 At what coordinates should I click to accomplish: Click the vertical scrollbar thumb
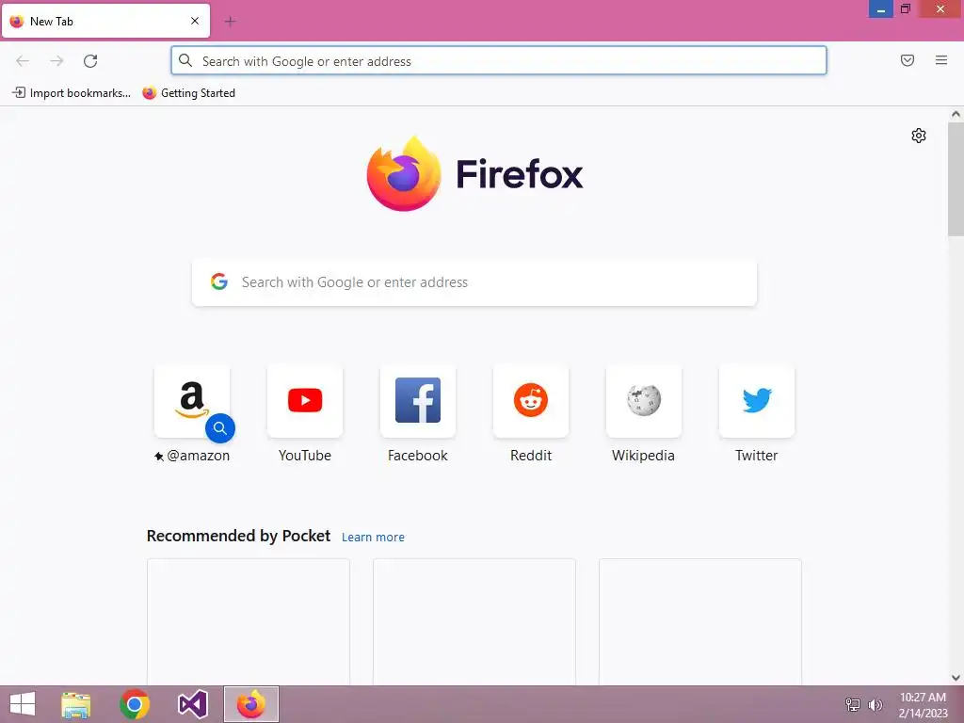(956, 179)
